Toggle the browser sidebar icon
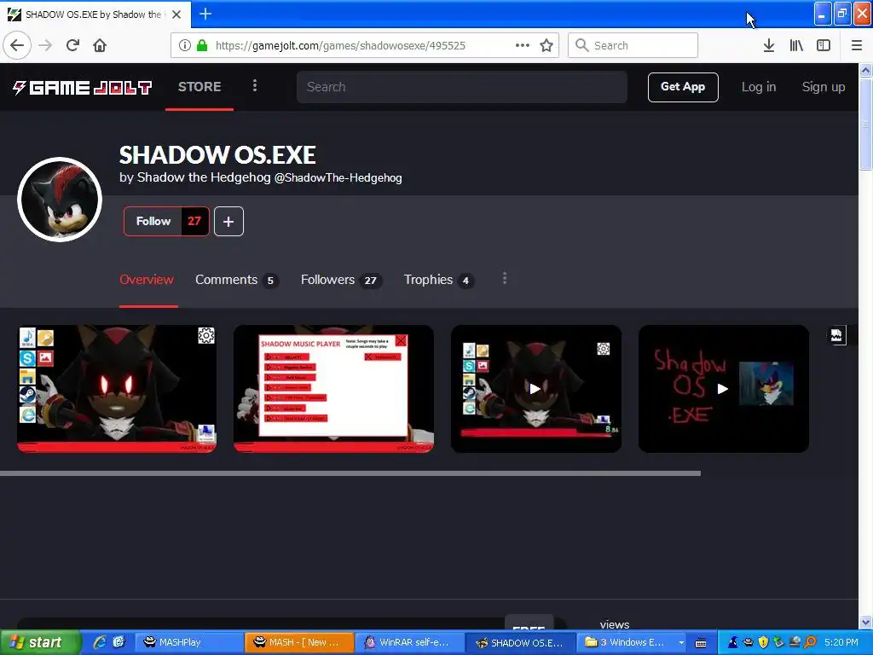This screenshot has width=873, height=655. [824, 45]
